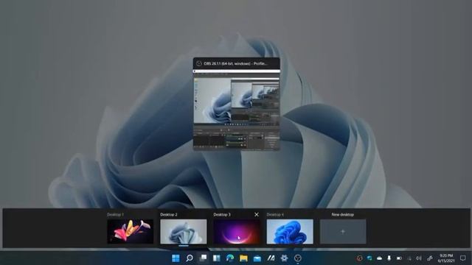The image size is (472, 265).
Task: Open Settings gear on taskbar
Action: tap(284, 258)
